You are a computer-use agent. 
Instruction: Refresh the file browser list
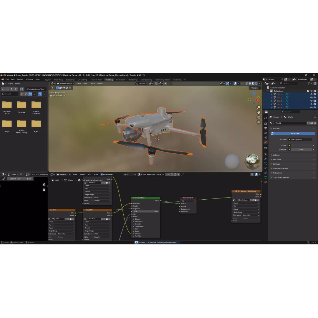click(x=16, y=89)
